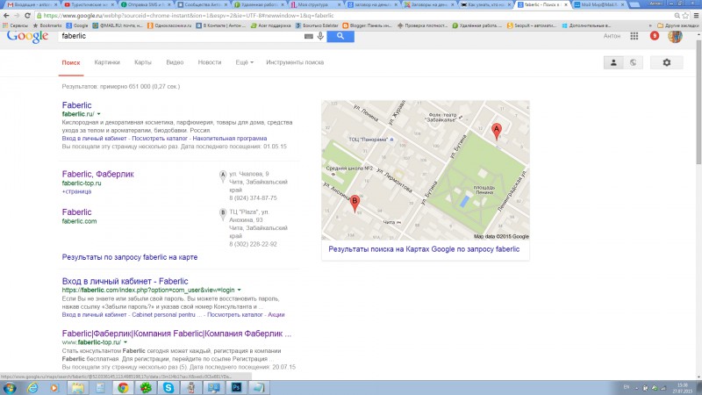Open media player icon in taskbar
The image size is (702, 395).
point(54,387)
